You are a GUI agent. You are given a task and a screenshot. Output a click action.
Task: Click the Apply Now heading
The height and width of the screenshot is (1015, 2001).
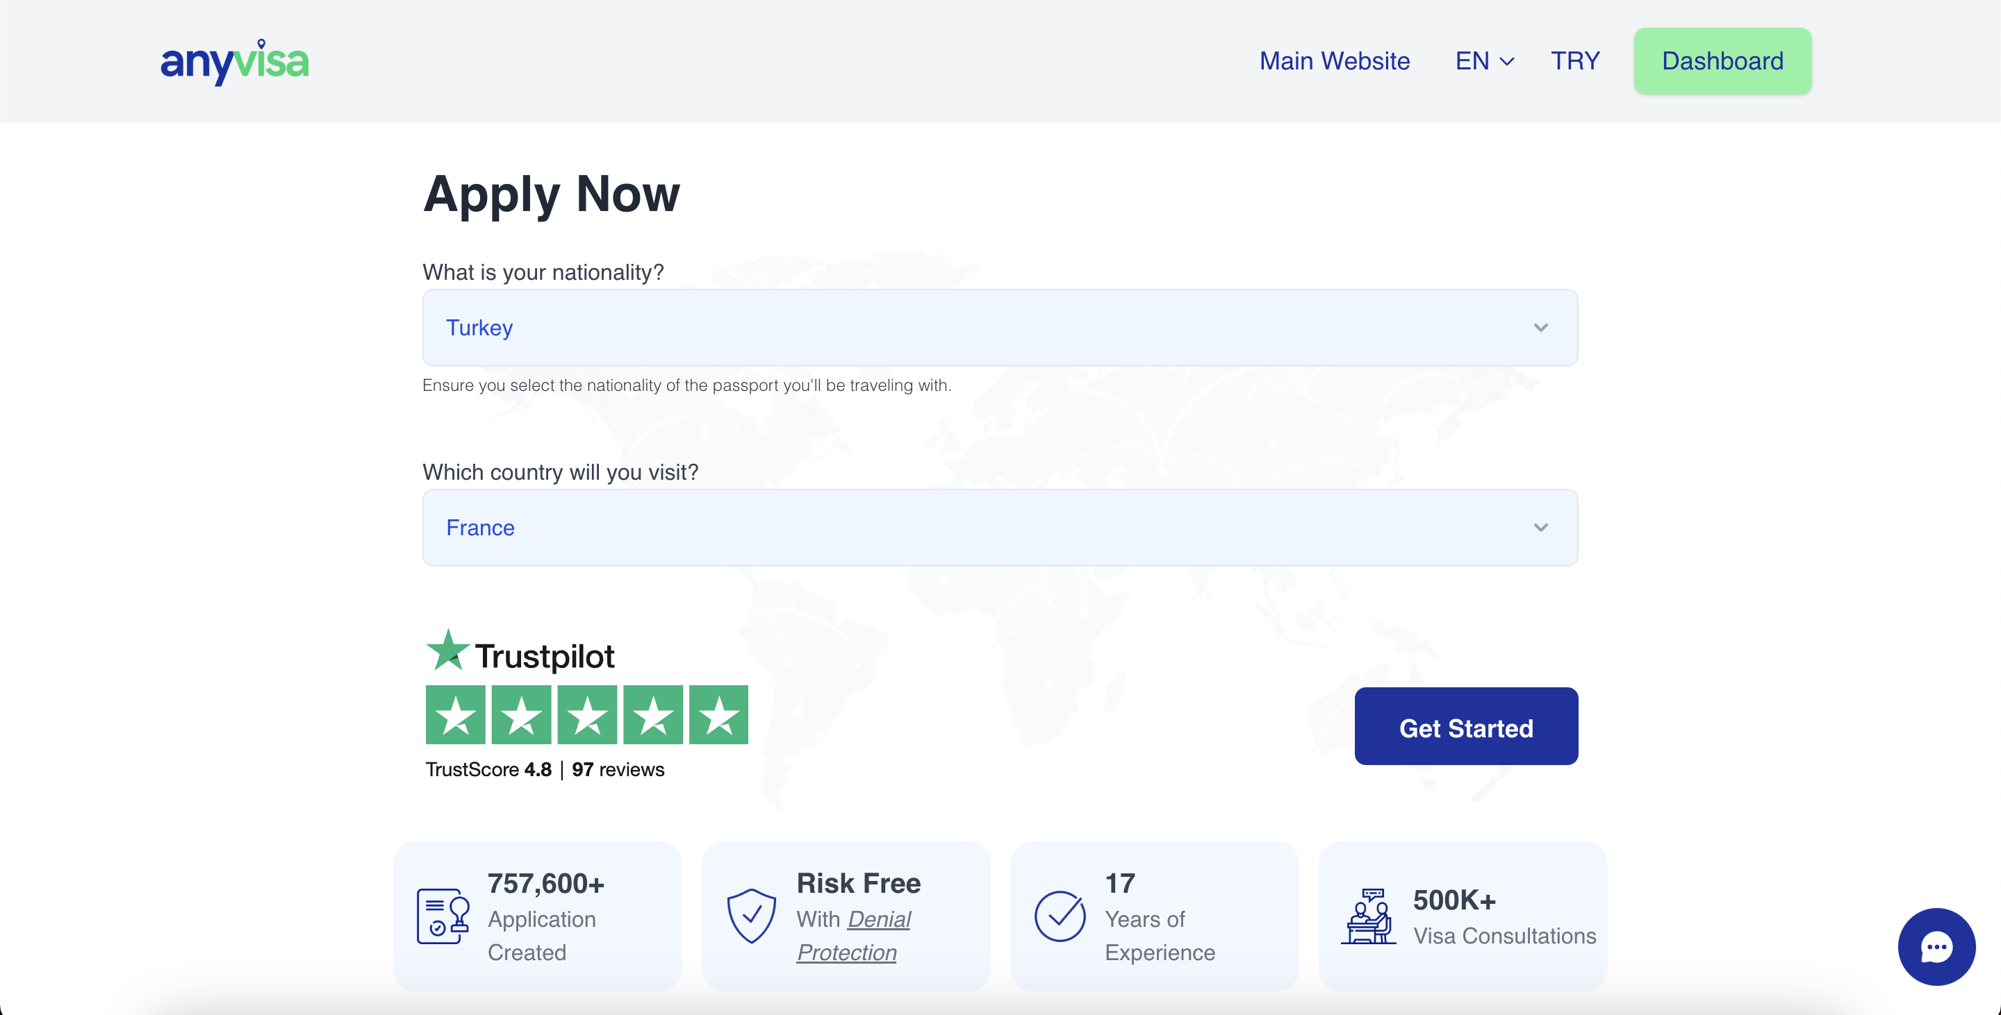[x=551, y=194]
